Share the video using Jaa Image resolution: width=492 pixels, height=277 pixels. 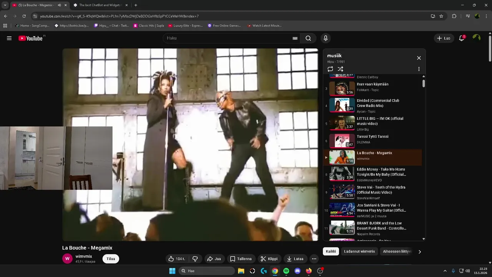click(x=214, y=259)
